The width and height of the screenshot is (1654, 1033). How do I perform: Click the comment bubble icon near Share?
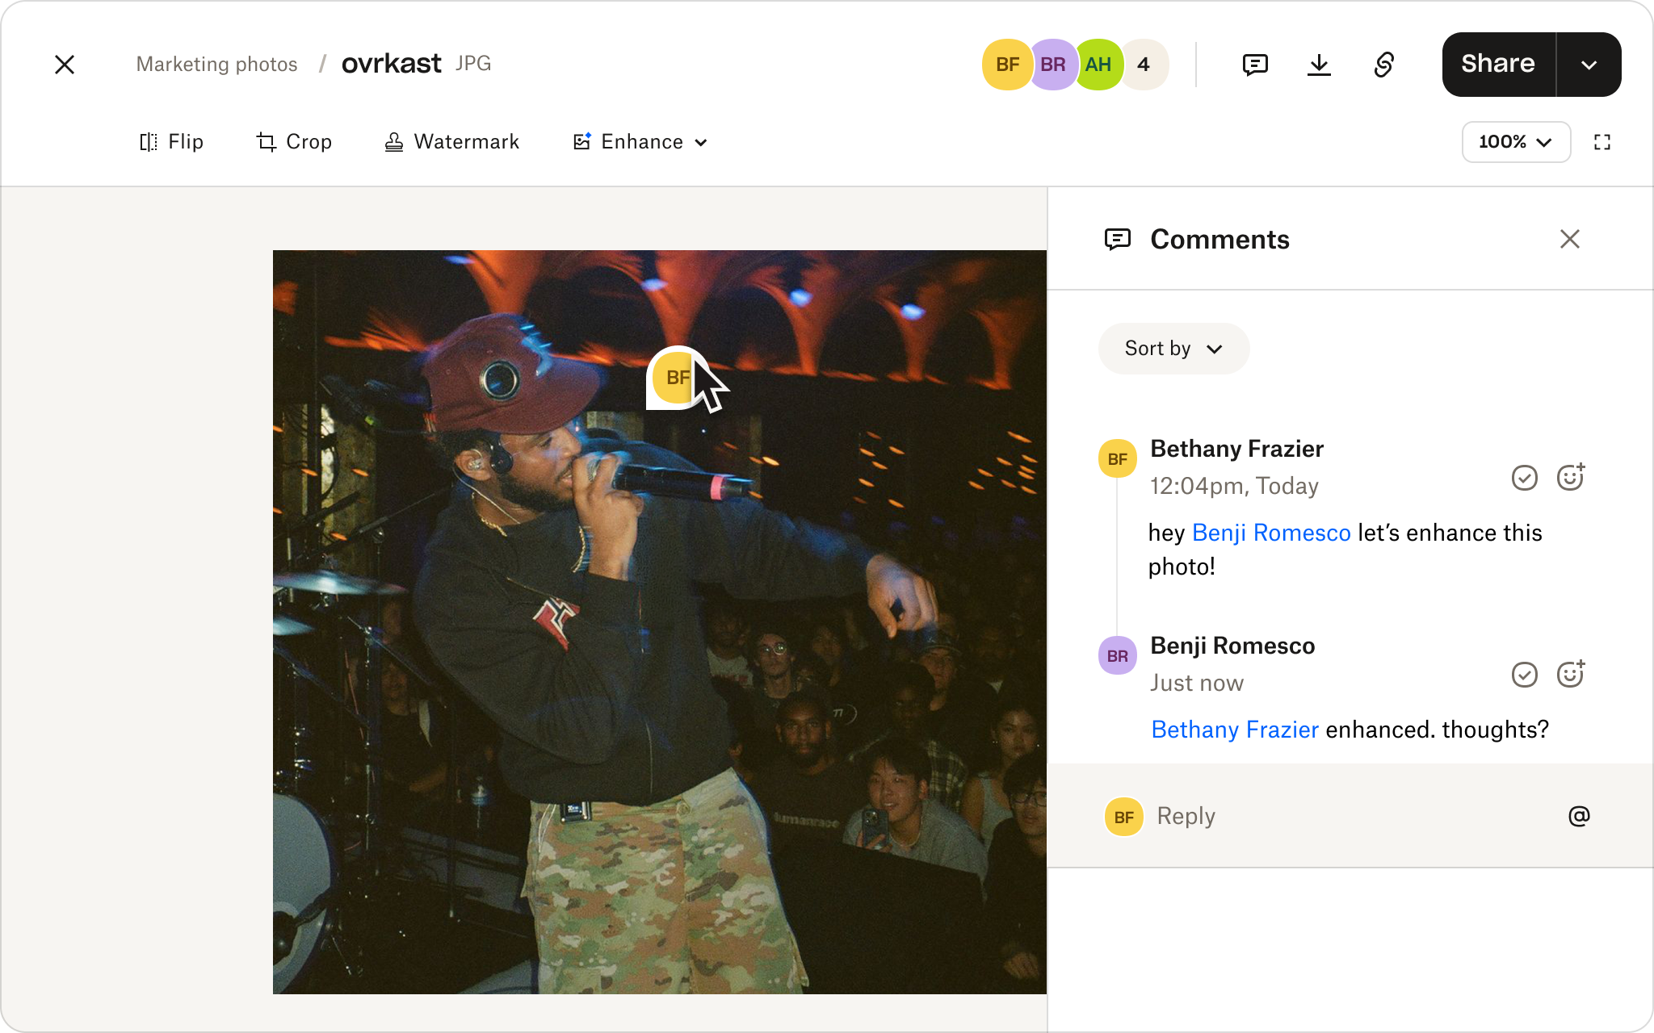(1254, 65)
